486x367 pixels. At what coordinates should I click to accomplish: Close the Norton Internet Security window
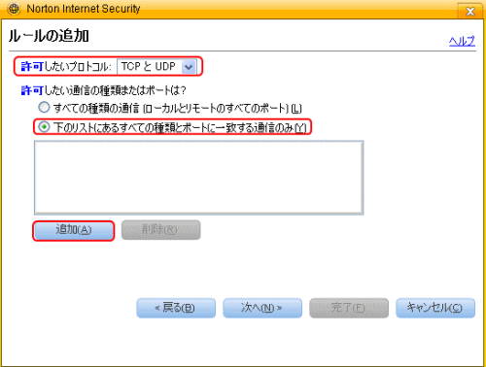point(469,12)
